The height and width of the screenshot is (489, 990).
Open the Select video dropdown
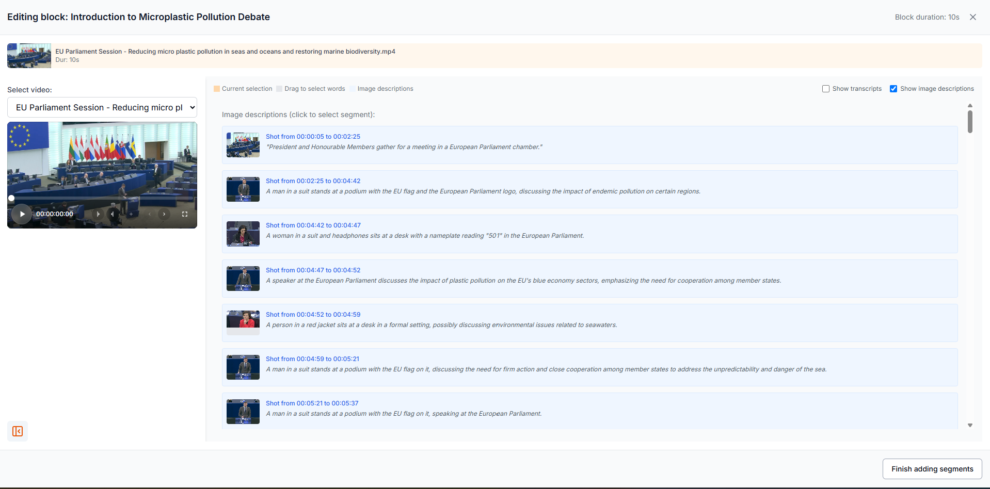(x=102, y=107)
